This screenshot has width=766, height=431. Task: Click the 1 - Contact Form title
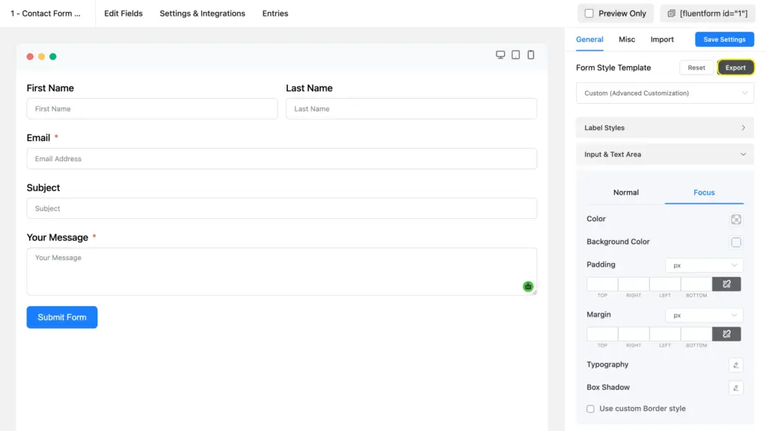coord(46,13)
